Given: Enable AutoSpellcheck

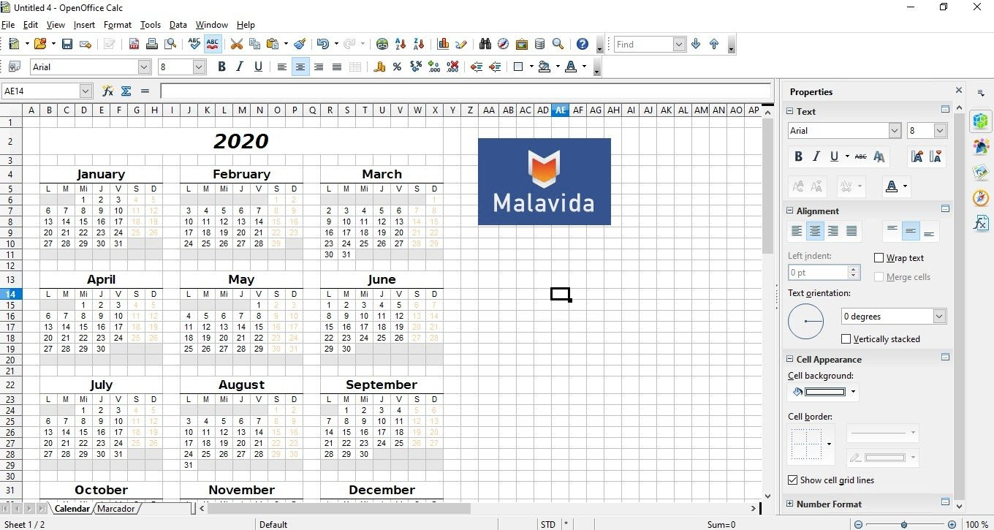Looking at the screenshot, I should click(x=213, y=44).
